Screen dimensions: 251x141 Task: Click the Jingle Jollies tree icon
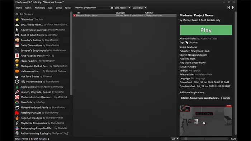coord(17,87)
